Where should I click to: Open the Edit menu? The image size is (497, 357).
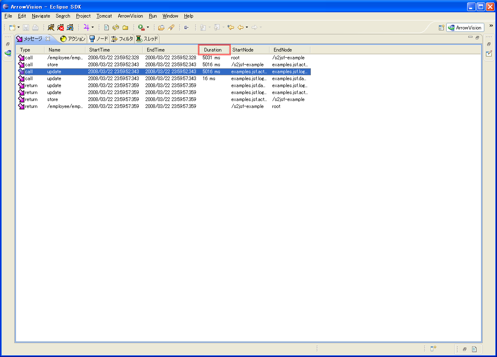click(x=22, y=16)
